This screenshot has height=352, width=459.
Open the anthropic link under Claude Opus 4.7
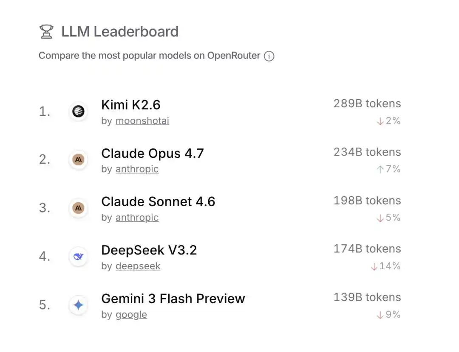[137, 169]
